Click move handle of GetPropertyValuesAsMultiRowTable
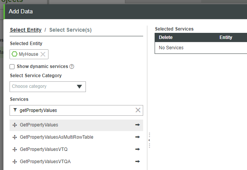This screenshot has width=247, height=170. [x=15, y=137]
